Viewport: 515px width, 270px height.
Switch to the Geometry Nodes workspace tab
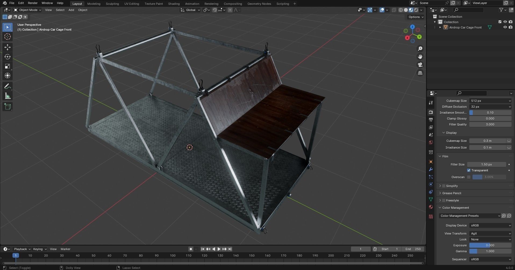259,4
